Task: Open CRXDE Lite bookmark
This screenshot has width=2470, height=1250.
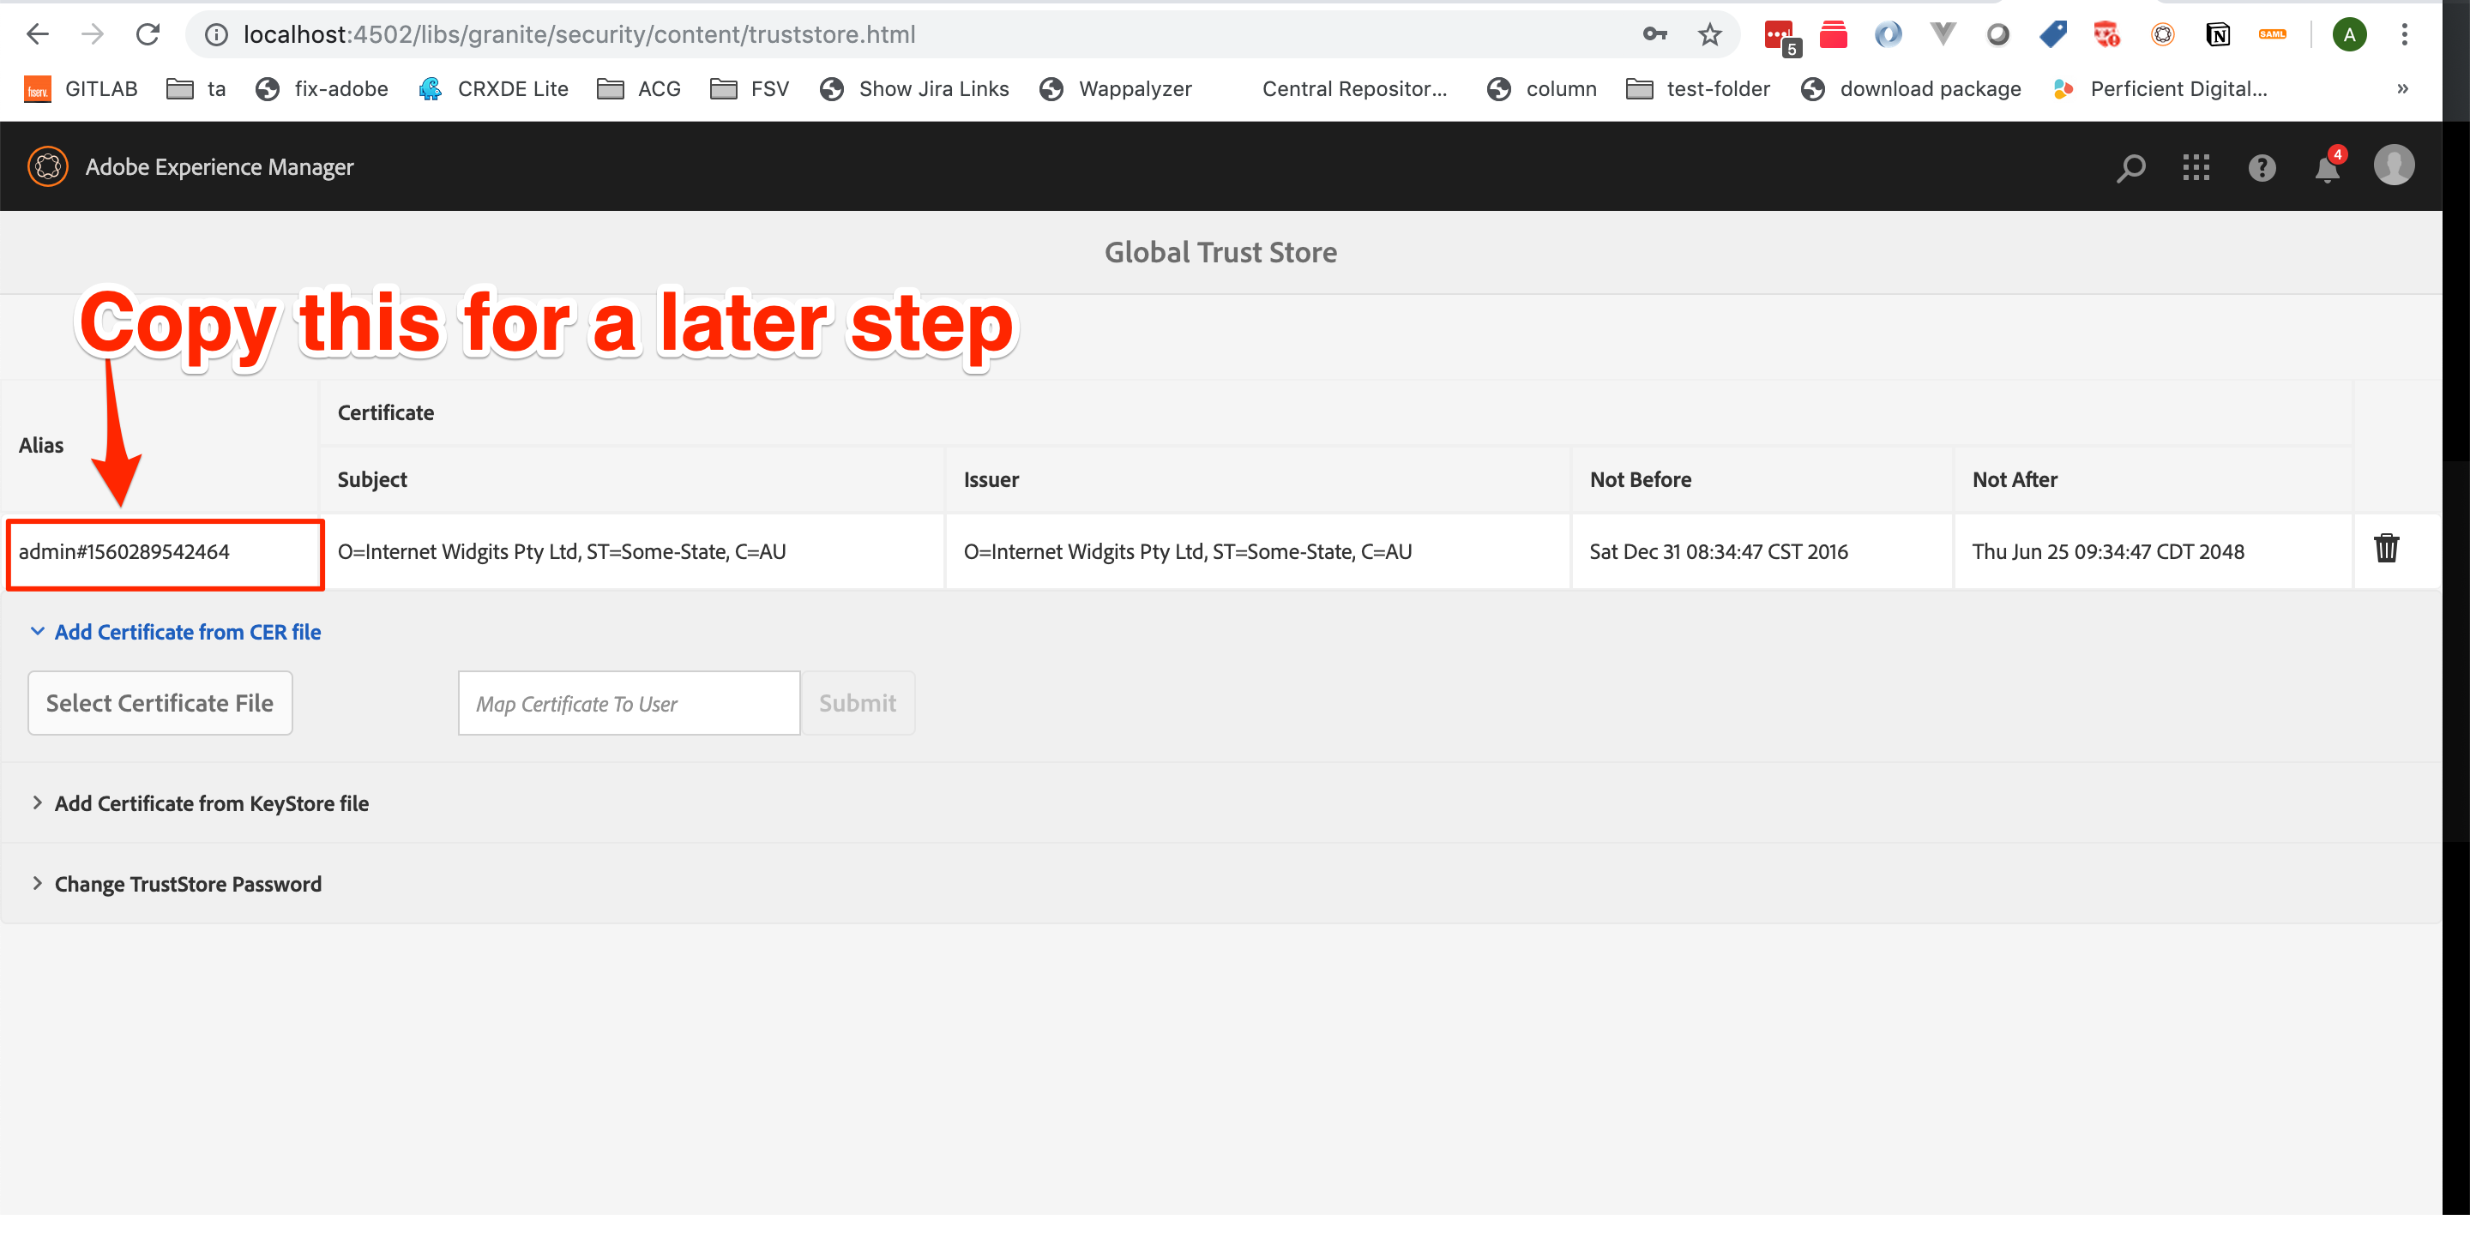Action: coord(494,89)
